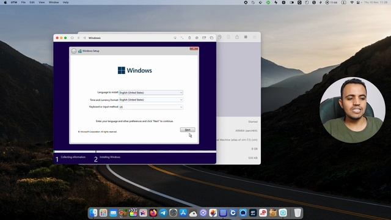The height and width of the screenshot is (220, 391).
Task: Open the UTM menu in menu bar
Action: 14,2
